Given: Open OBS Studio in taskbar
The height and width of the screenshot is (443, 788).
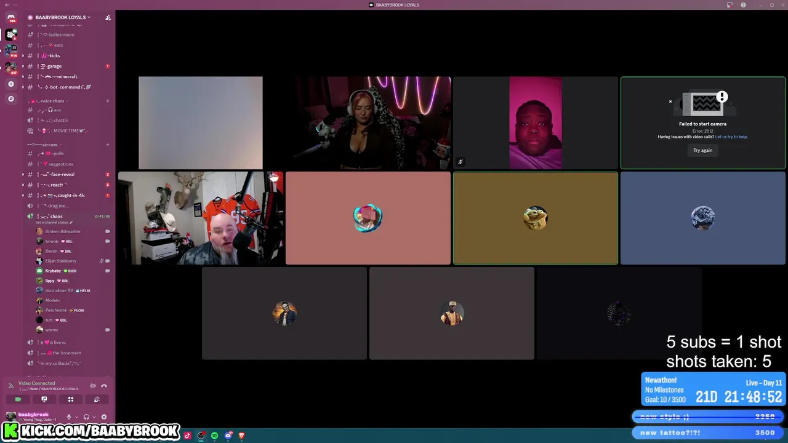Looking at the screenshot, I should [x=201, y=436].
